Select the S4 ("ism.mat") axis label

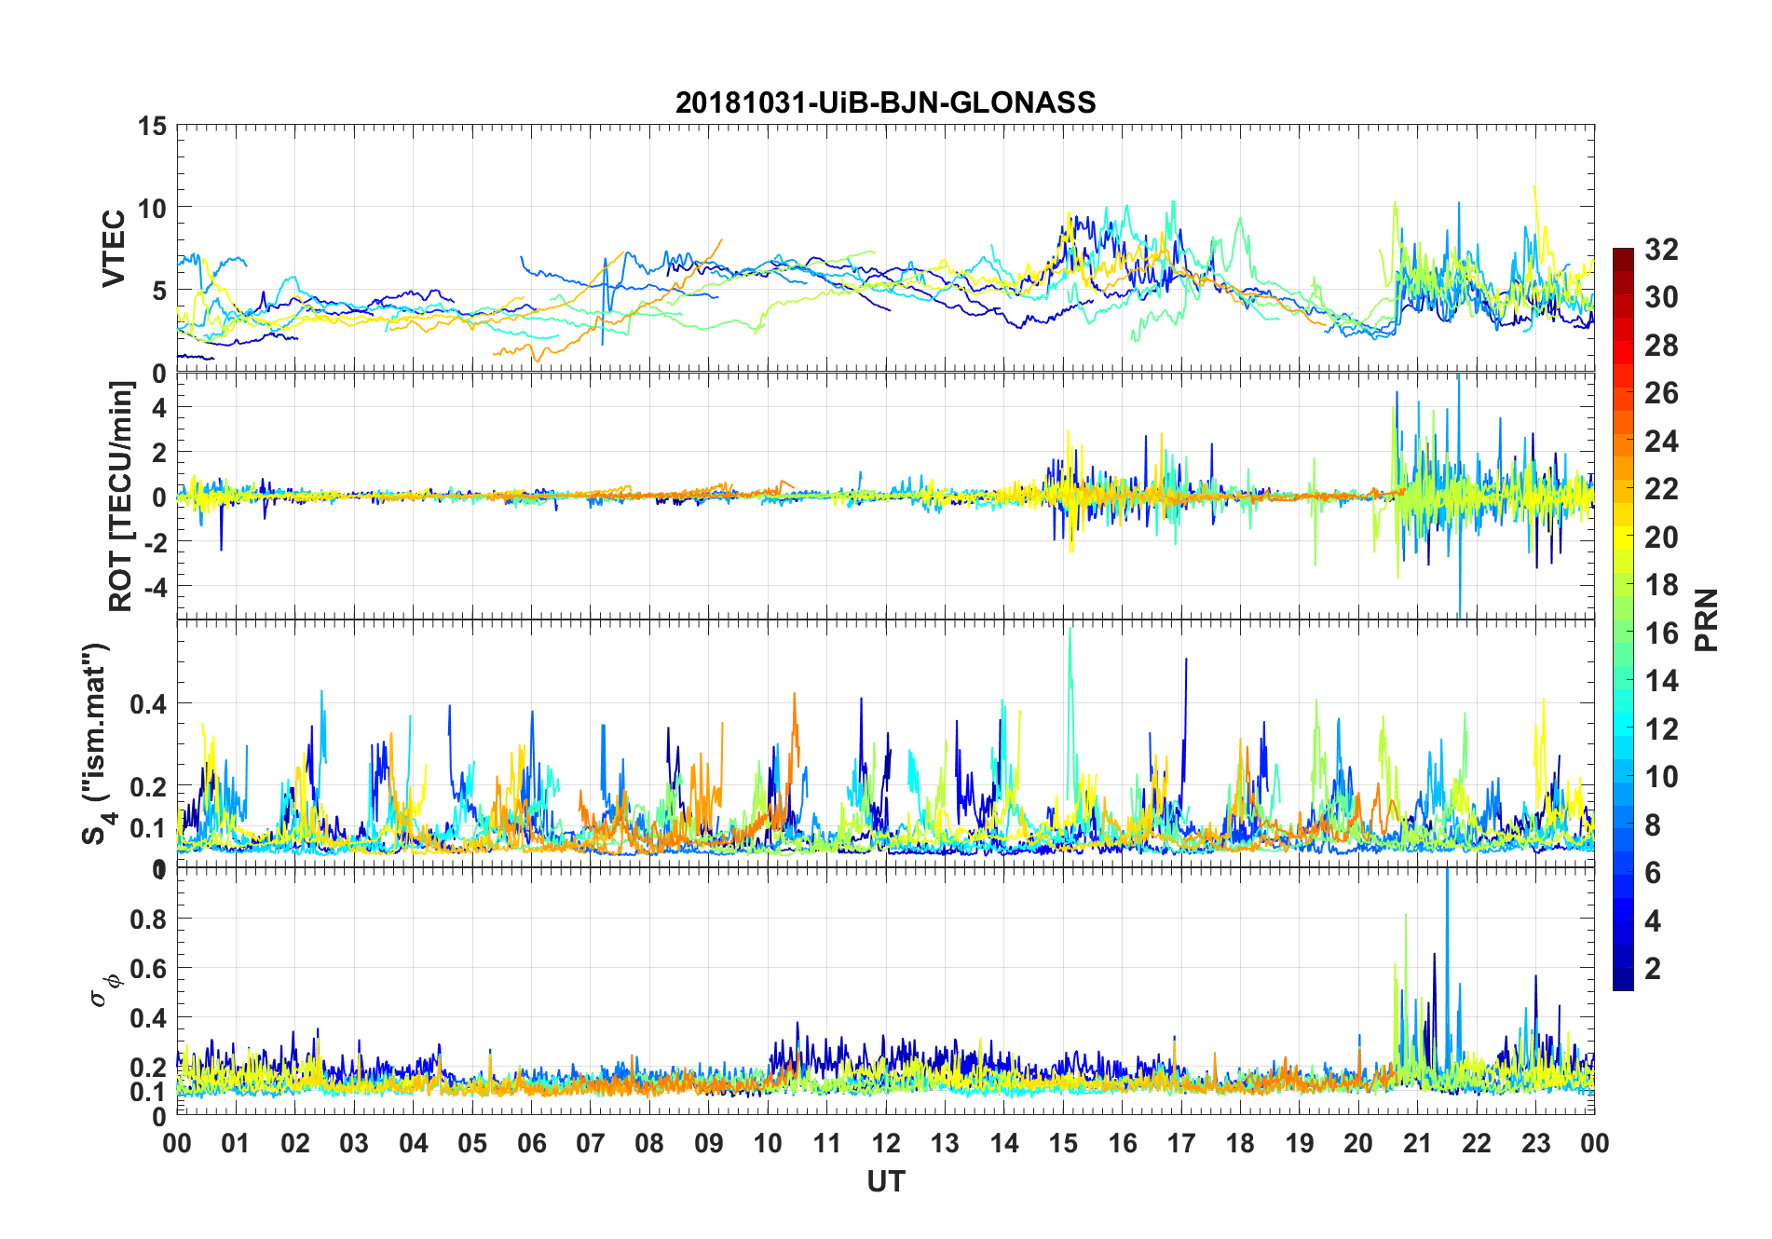click(x=96, y=744)
